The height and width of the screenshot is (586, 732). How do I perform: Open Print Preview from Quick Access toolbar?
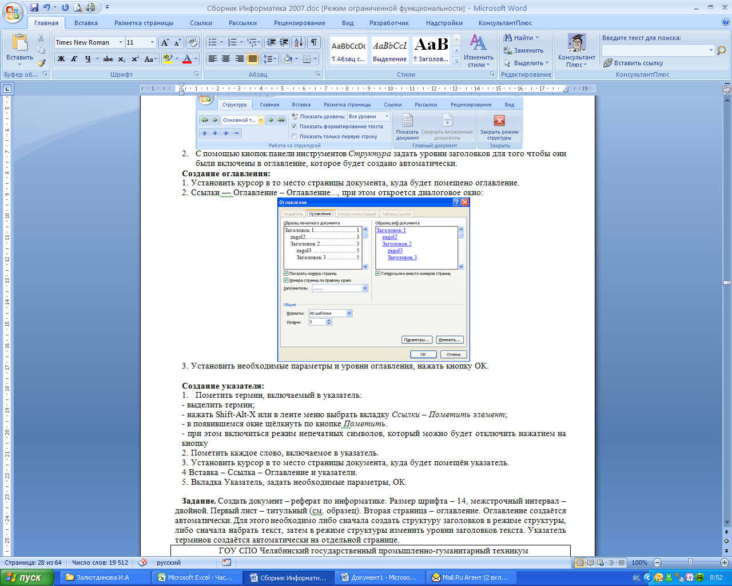coord(77,8)
